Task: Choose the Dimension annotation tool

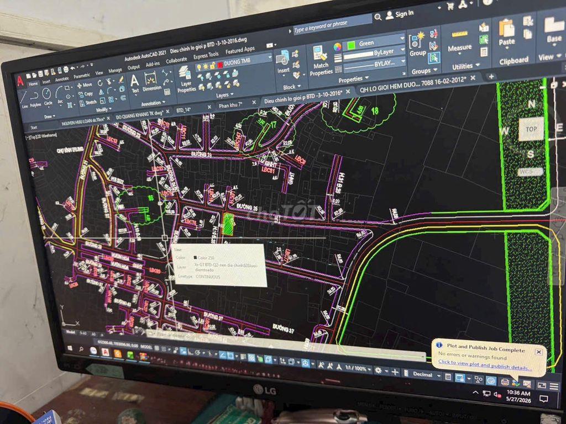Action: click(x=151, y=82)
